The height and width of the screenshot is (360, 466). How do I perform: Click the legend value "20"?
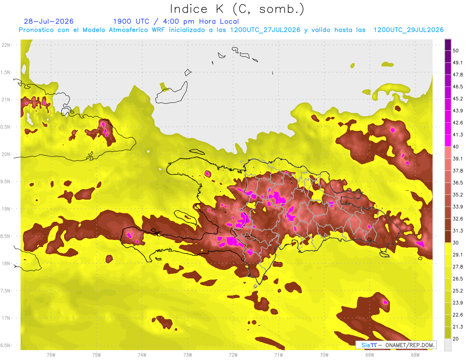coord(456,339)
